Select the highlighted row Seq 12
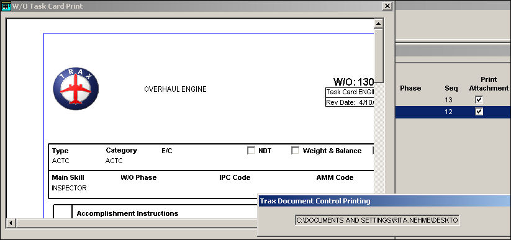The height and width of the screenshot is (240, 511). point(453,112)
